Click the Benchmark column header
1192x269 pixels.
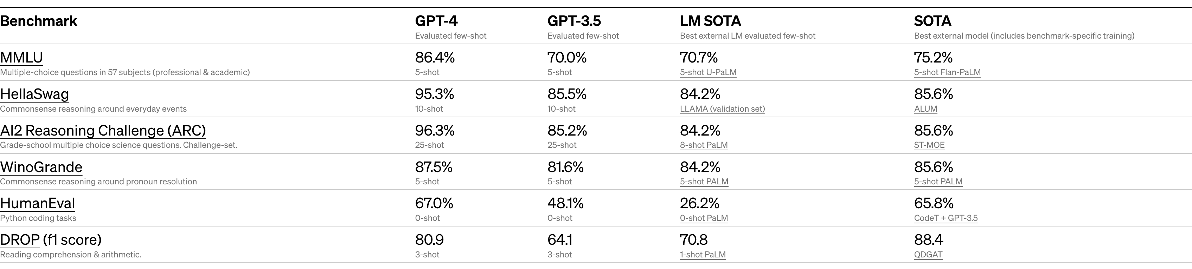tap(39, 21)
